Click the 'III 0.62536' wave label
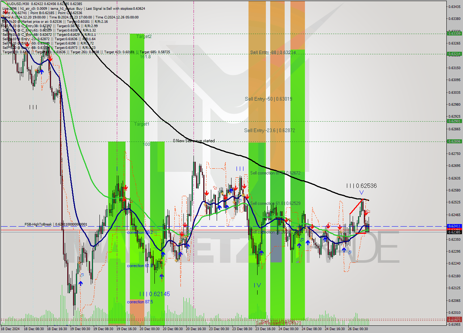This screenshot has width=463, height=333. click(x=361, y=186)
